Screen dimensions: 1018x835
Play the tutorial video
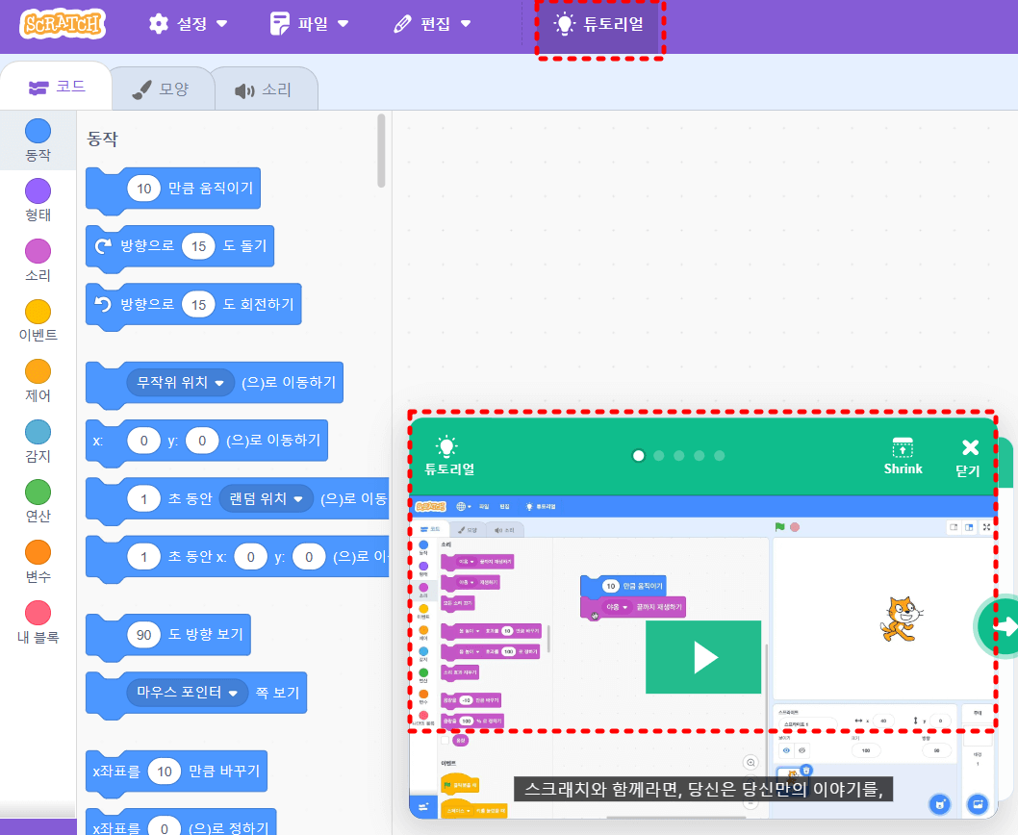click(703, 657)
